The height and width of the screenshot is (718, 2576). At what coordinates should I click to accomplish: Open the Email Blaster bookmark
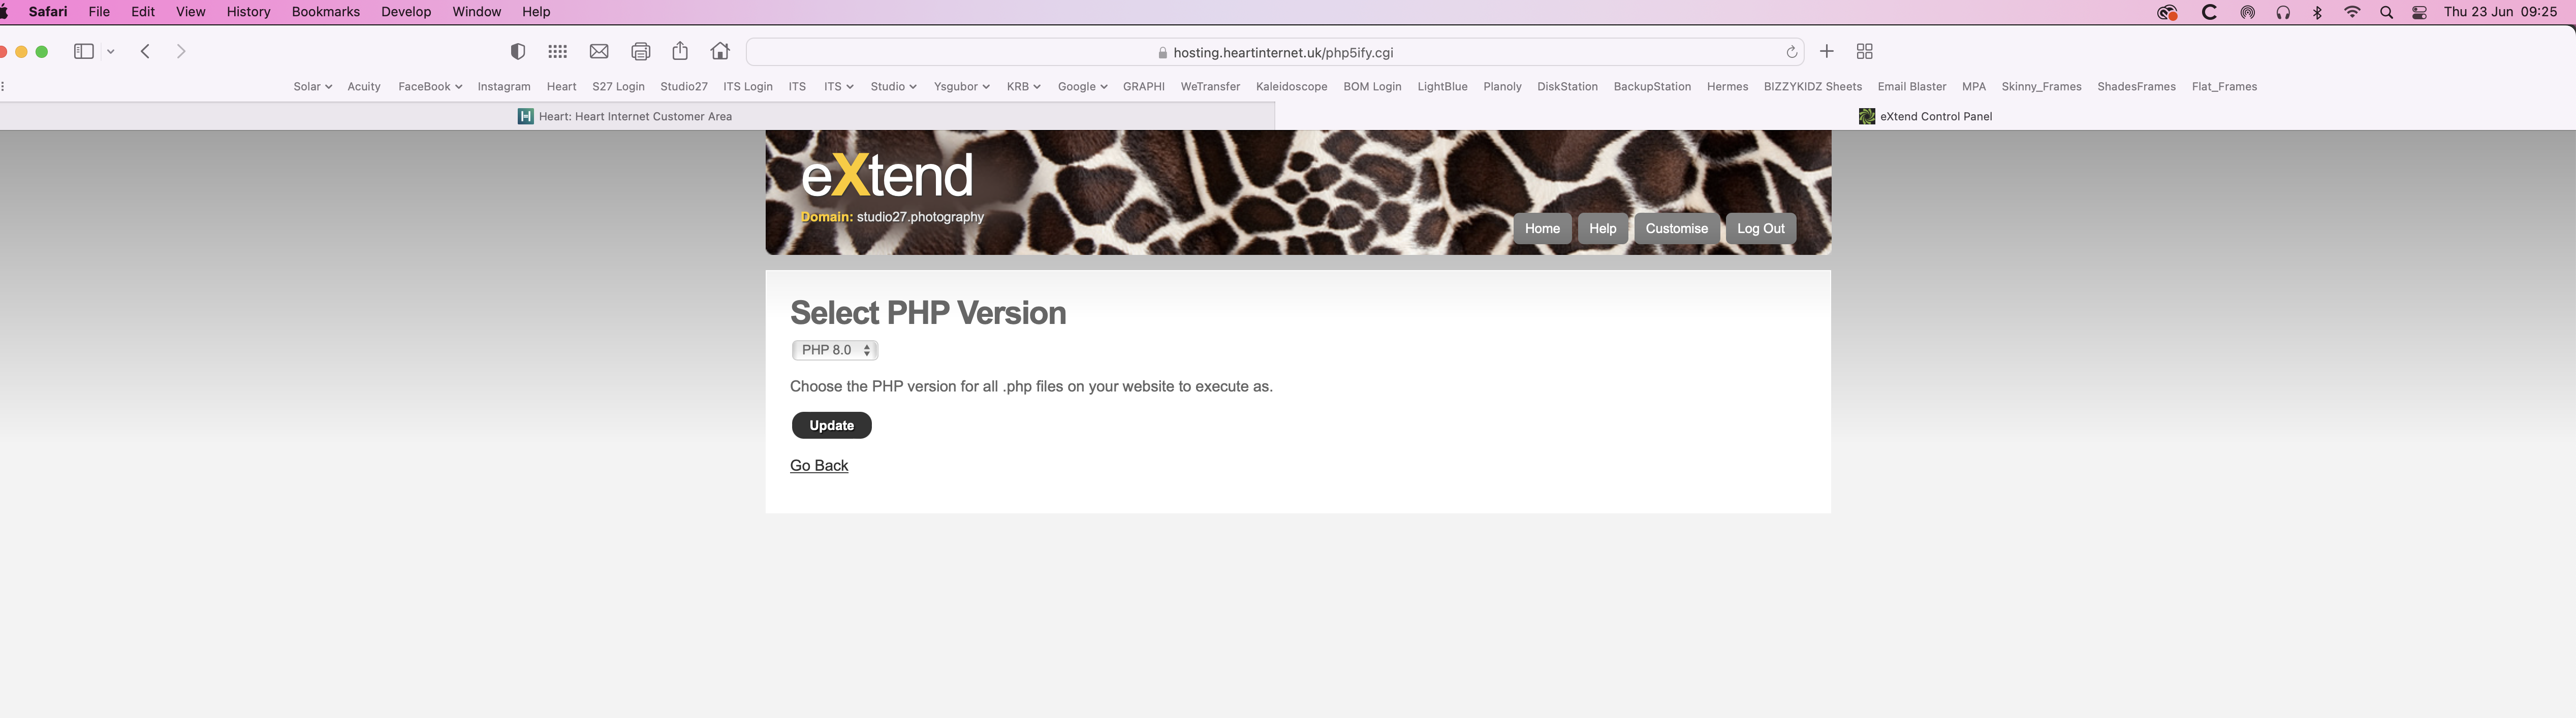click(1911, 87)
